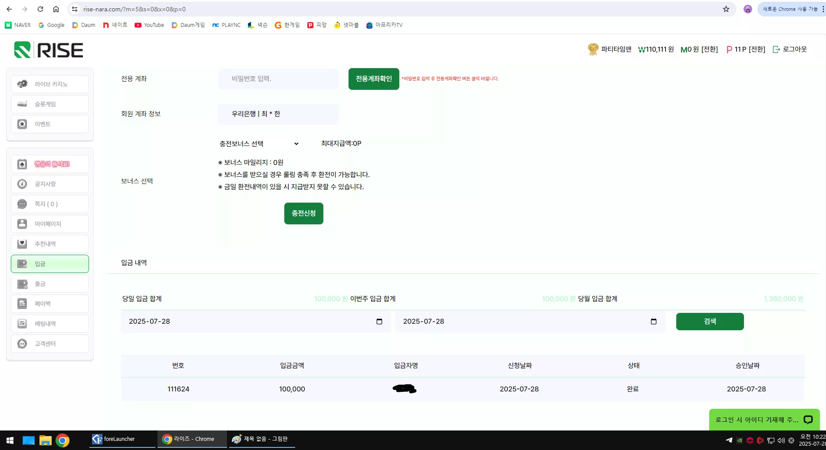
Task: Bookmark this page with star icon
Action: [x=726, y=9]
